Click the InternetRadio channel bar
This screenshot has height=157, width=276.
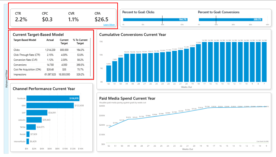28,141
